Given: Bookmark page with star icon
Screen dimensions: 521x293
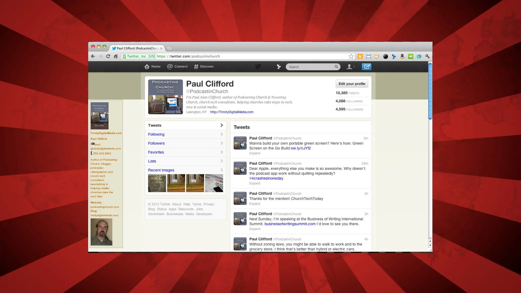Looking at the screenshot, I should pos(351,56).
